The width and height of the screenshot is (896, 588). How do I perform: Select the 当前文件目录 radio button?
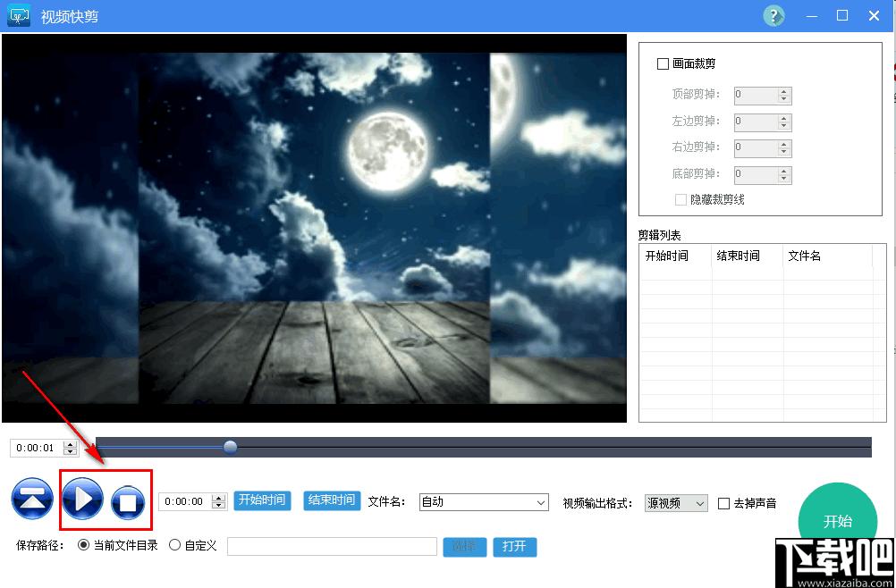(85, 545)
